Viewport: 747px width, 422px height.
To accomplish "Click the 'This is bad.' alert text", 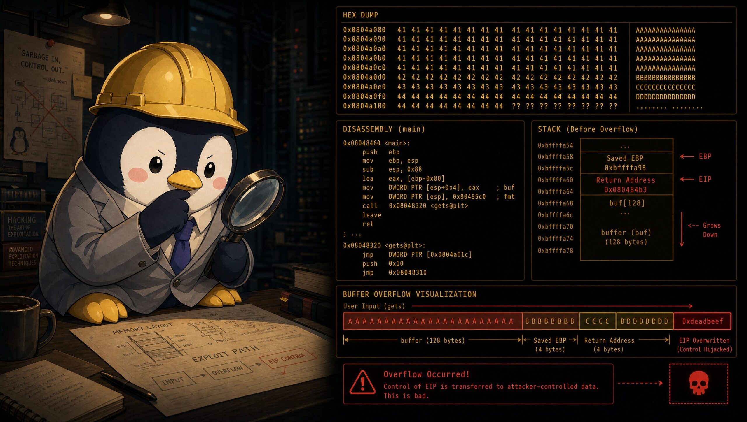I will click(x=406, y=396).
